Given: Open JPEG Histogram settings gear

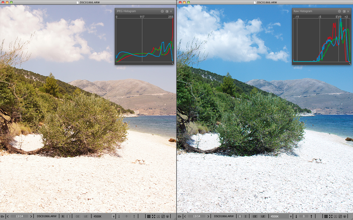Looking at the screenshot, I should pos(162,11).
